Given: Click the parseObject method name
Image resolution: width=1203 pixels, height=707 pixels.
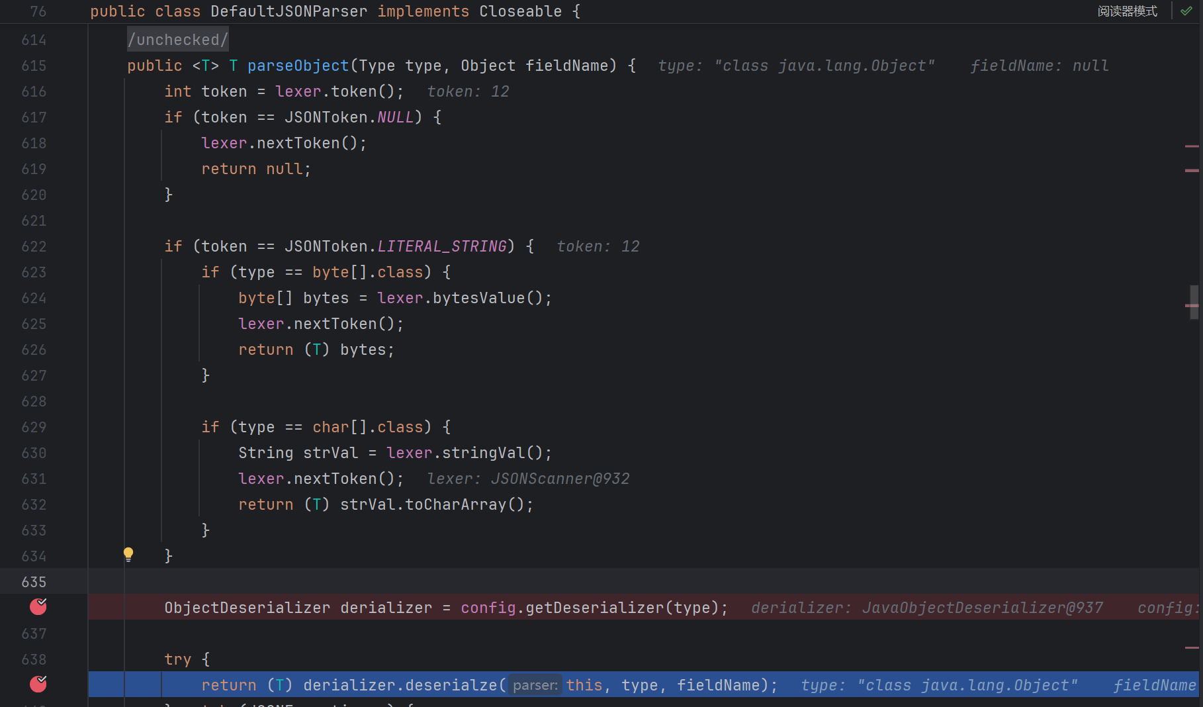Looking at the screenshot, I should coord(298,66).
